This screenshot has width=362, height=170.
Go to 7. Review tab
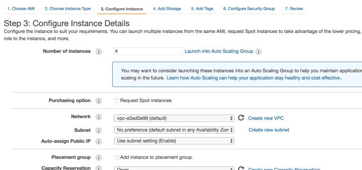click(294, 9)
